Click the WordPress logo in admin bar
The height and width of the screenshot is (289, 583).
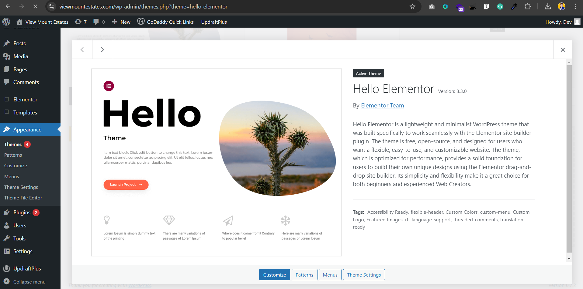6,22
